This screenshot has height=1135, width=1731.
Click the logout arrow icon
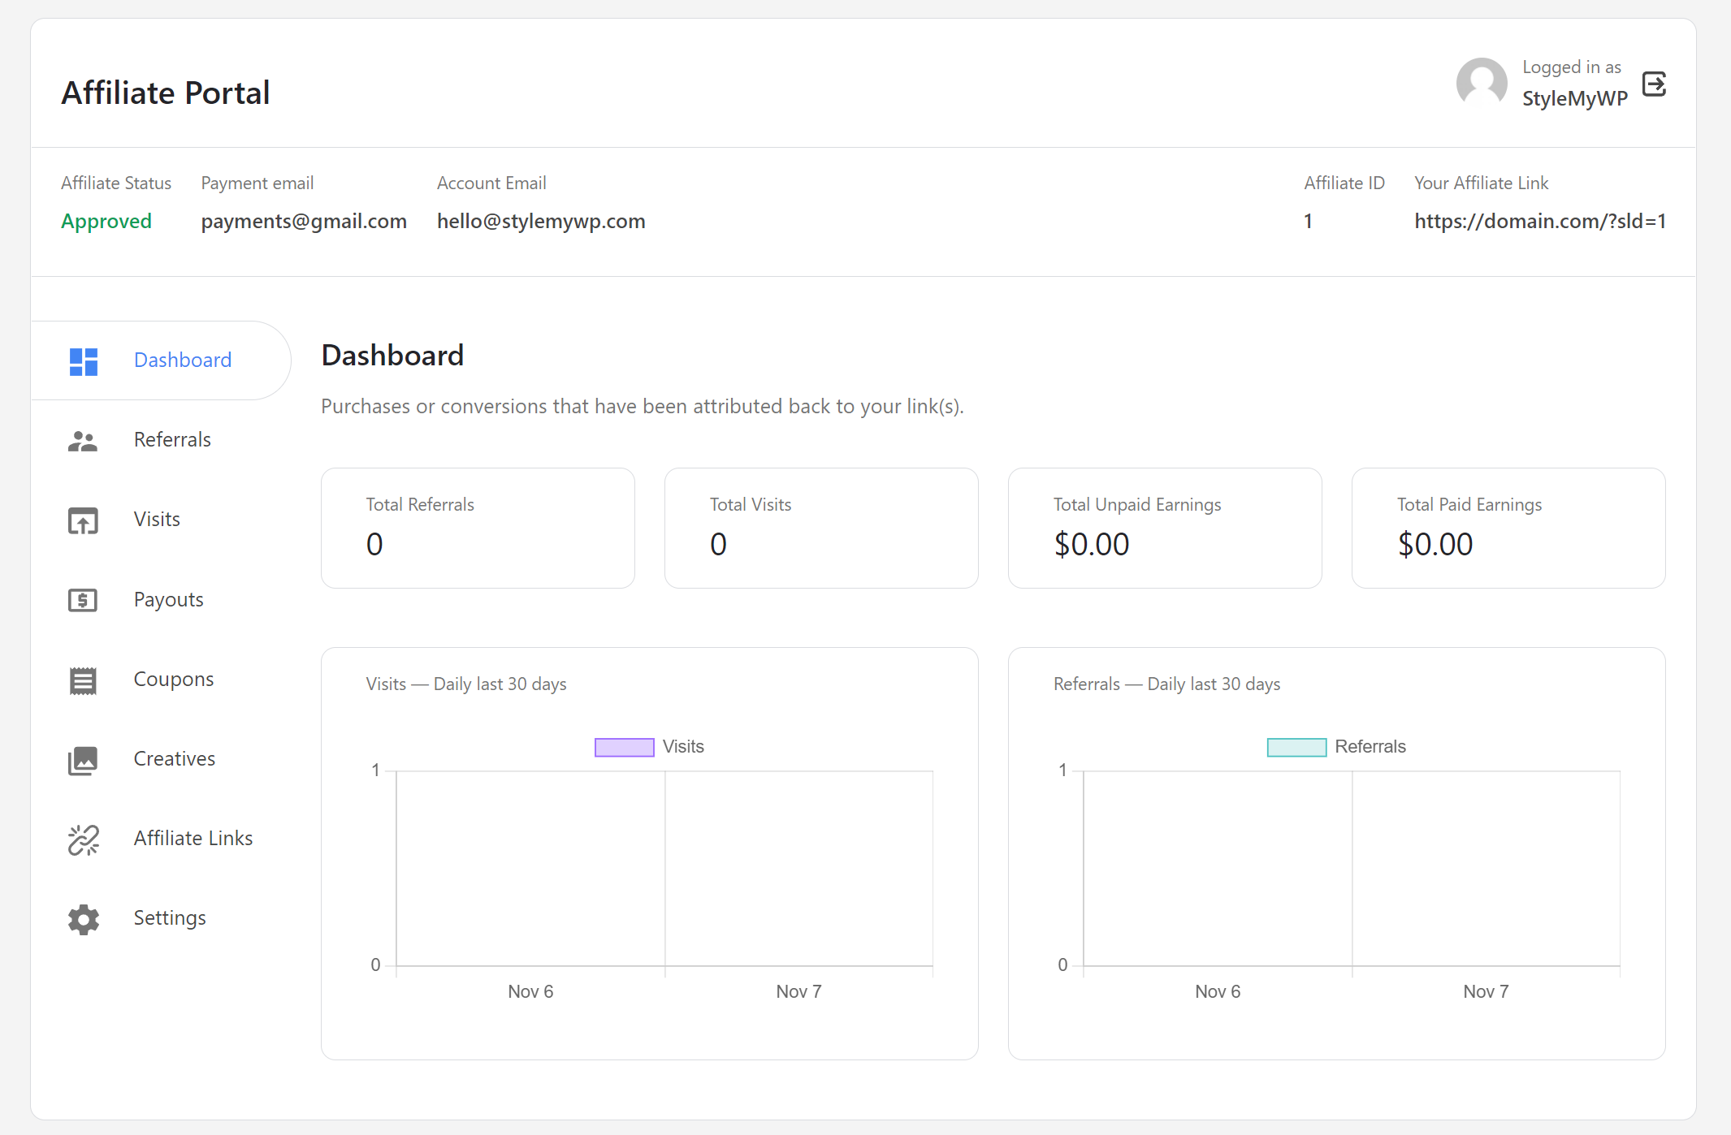point(1654,83)
